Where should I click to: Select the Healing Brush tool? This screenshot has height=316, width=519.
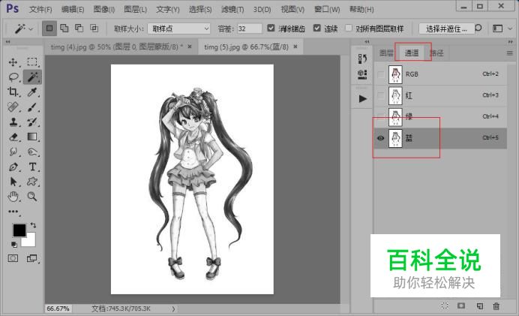(13, 107)
